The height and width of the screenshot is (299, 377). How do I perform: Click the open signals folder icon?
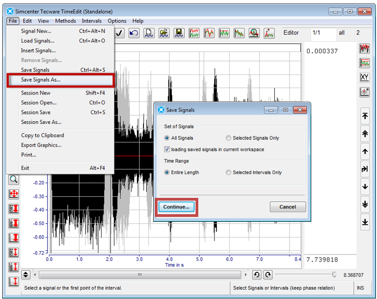(x=164, y=33)
